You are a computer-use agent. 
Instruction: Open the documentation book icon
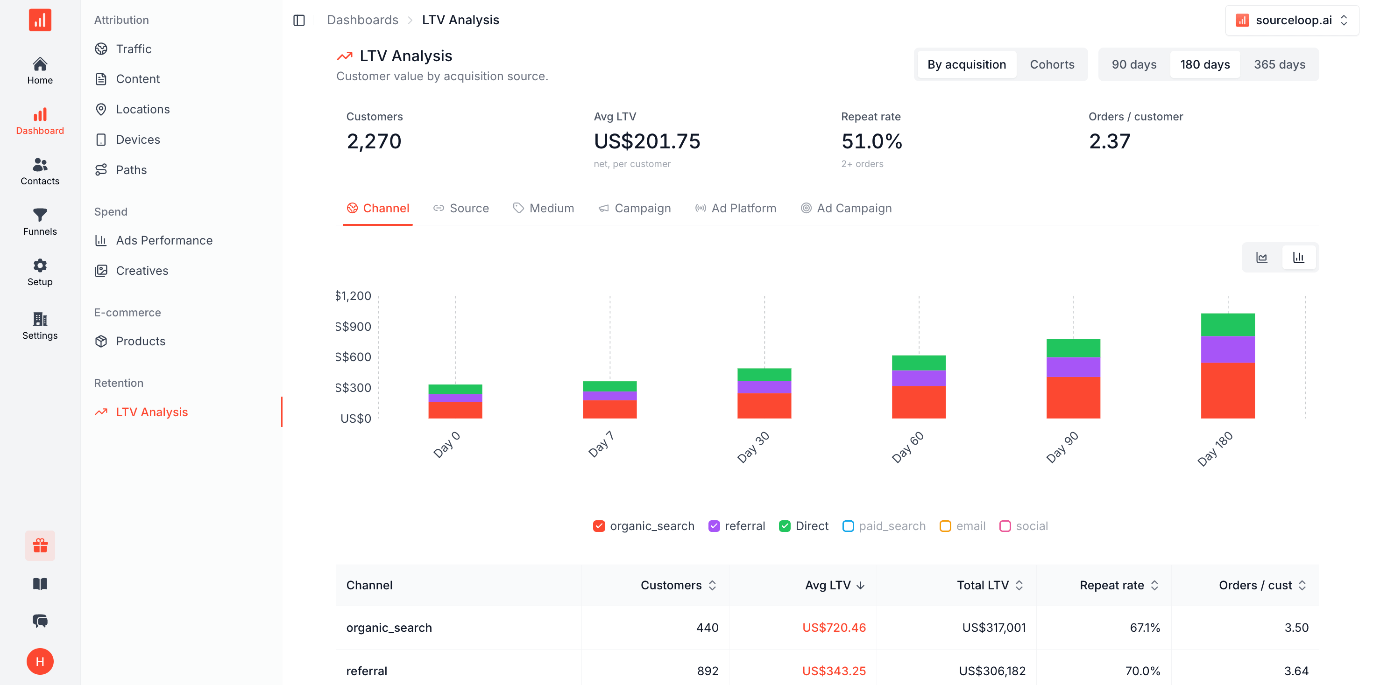(x=40, y=584)
